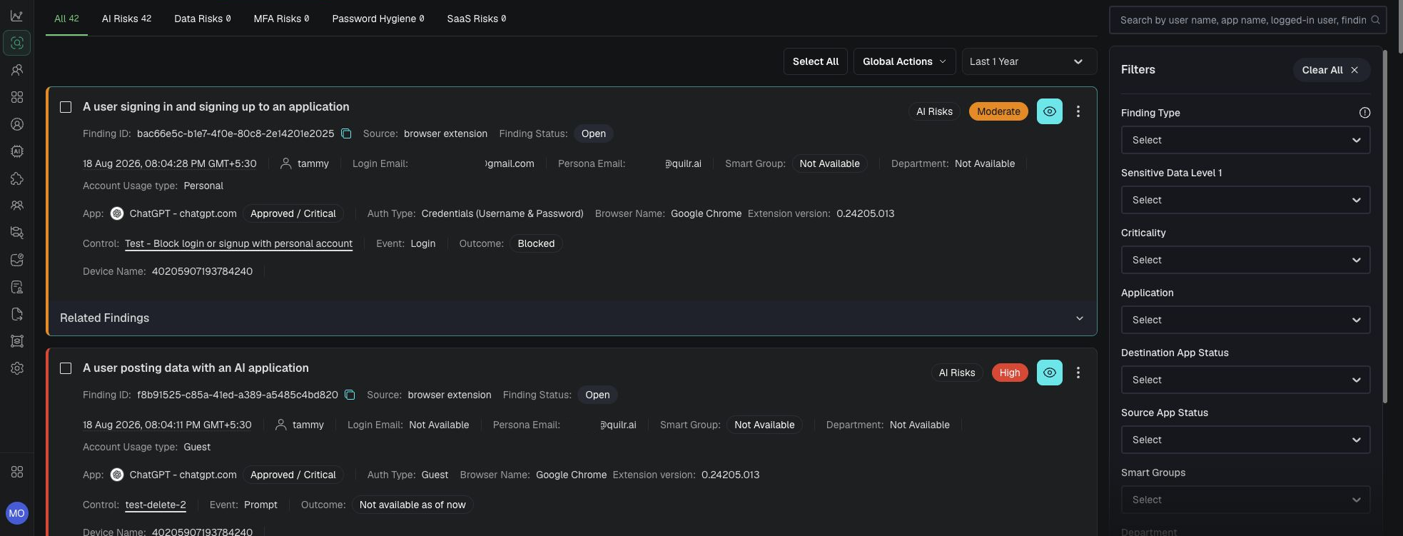Open the inbox with checkmark sidebar icon
The height and width of the screenshot is (536, 1403).
(x=17, y=260)
